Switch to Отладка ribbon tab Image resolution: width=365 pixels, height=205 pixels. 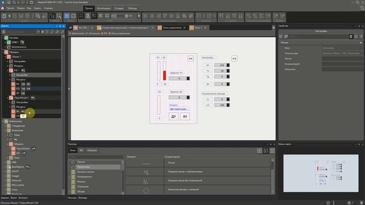tap(119, 8)
